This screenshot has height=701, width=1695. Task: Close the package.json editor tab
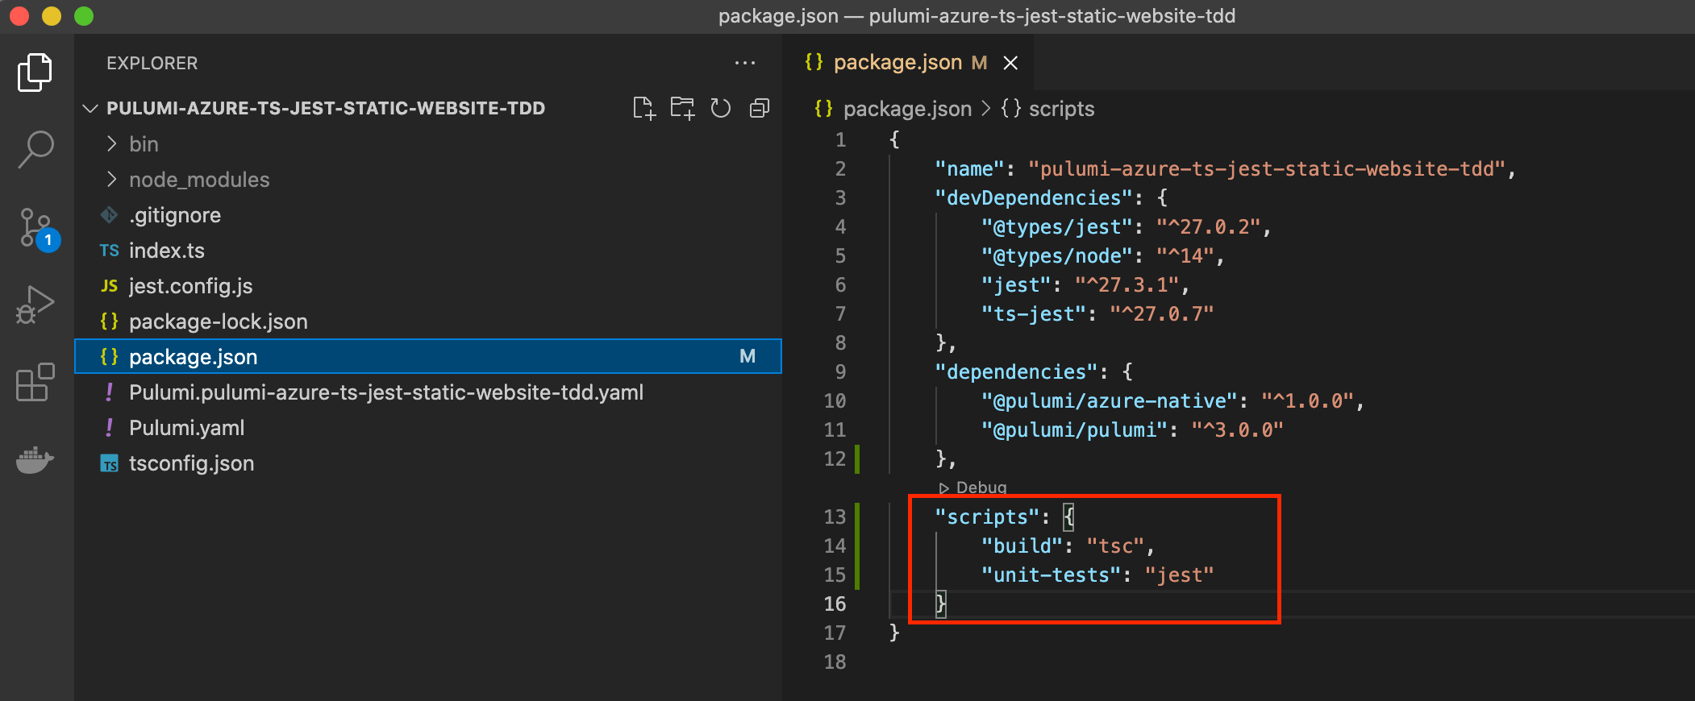(x=1010, y=63)
